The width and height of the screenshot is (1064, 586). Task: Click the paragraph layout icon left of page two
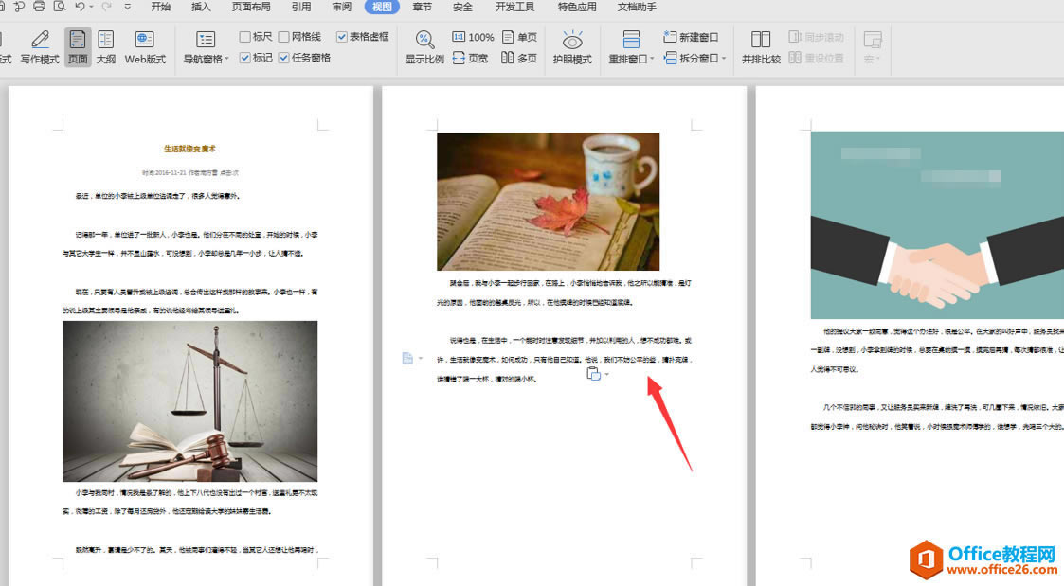[x=407, y=358]
